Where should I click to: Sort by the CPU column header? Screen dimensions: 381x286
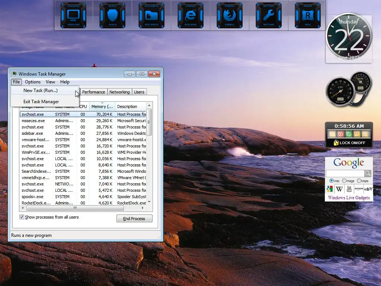point(83,107)
